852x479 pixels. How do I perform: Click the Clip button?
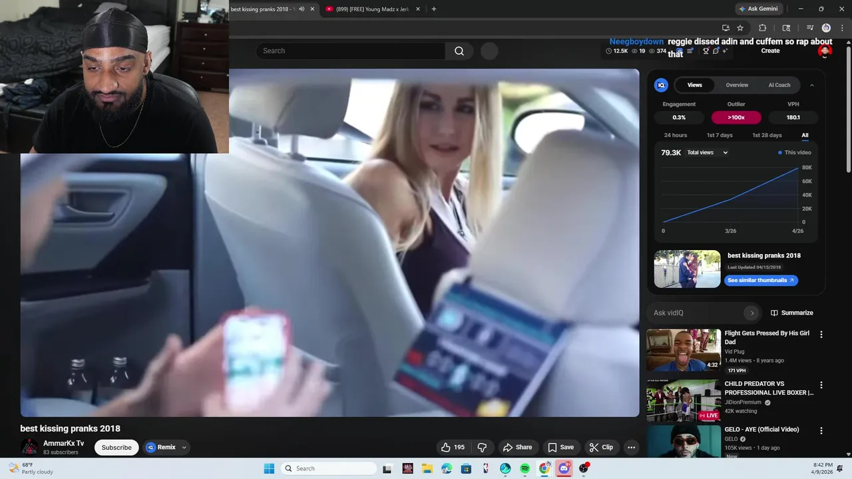click(601, 447)
